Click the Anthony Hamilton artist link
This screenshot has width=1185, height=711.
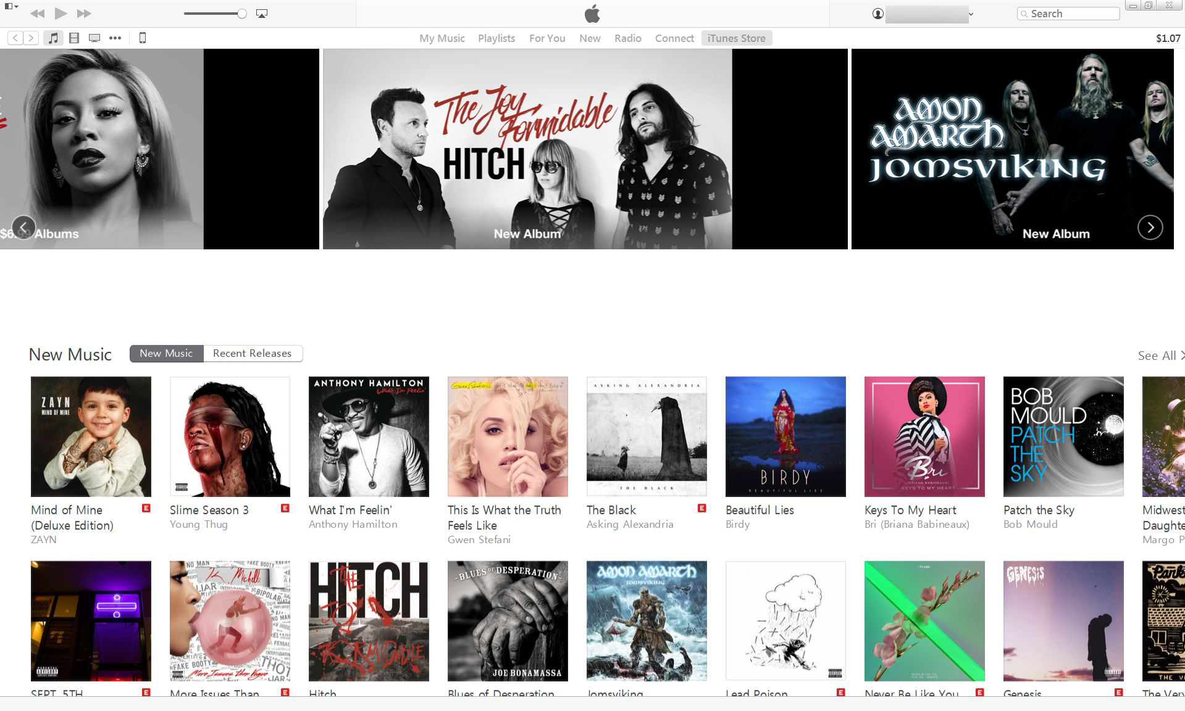353,525
